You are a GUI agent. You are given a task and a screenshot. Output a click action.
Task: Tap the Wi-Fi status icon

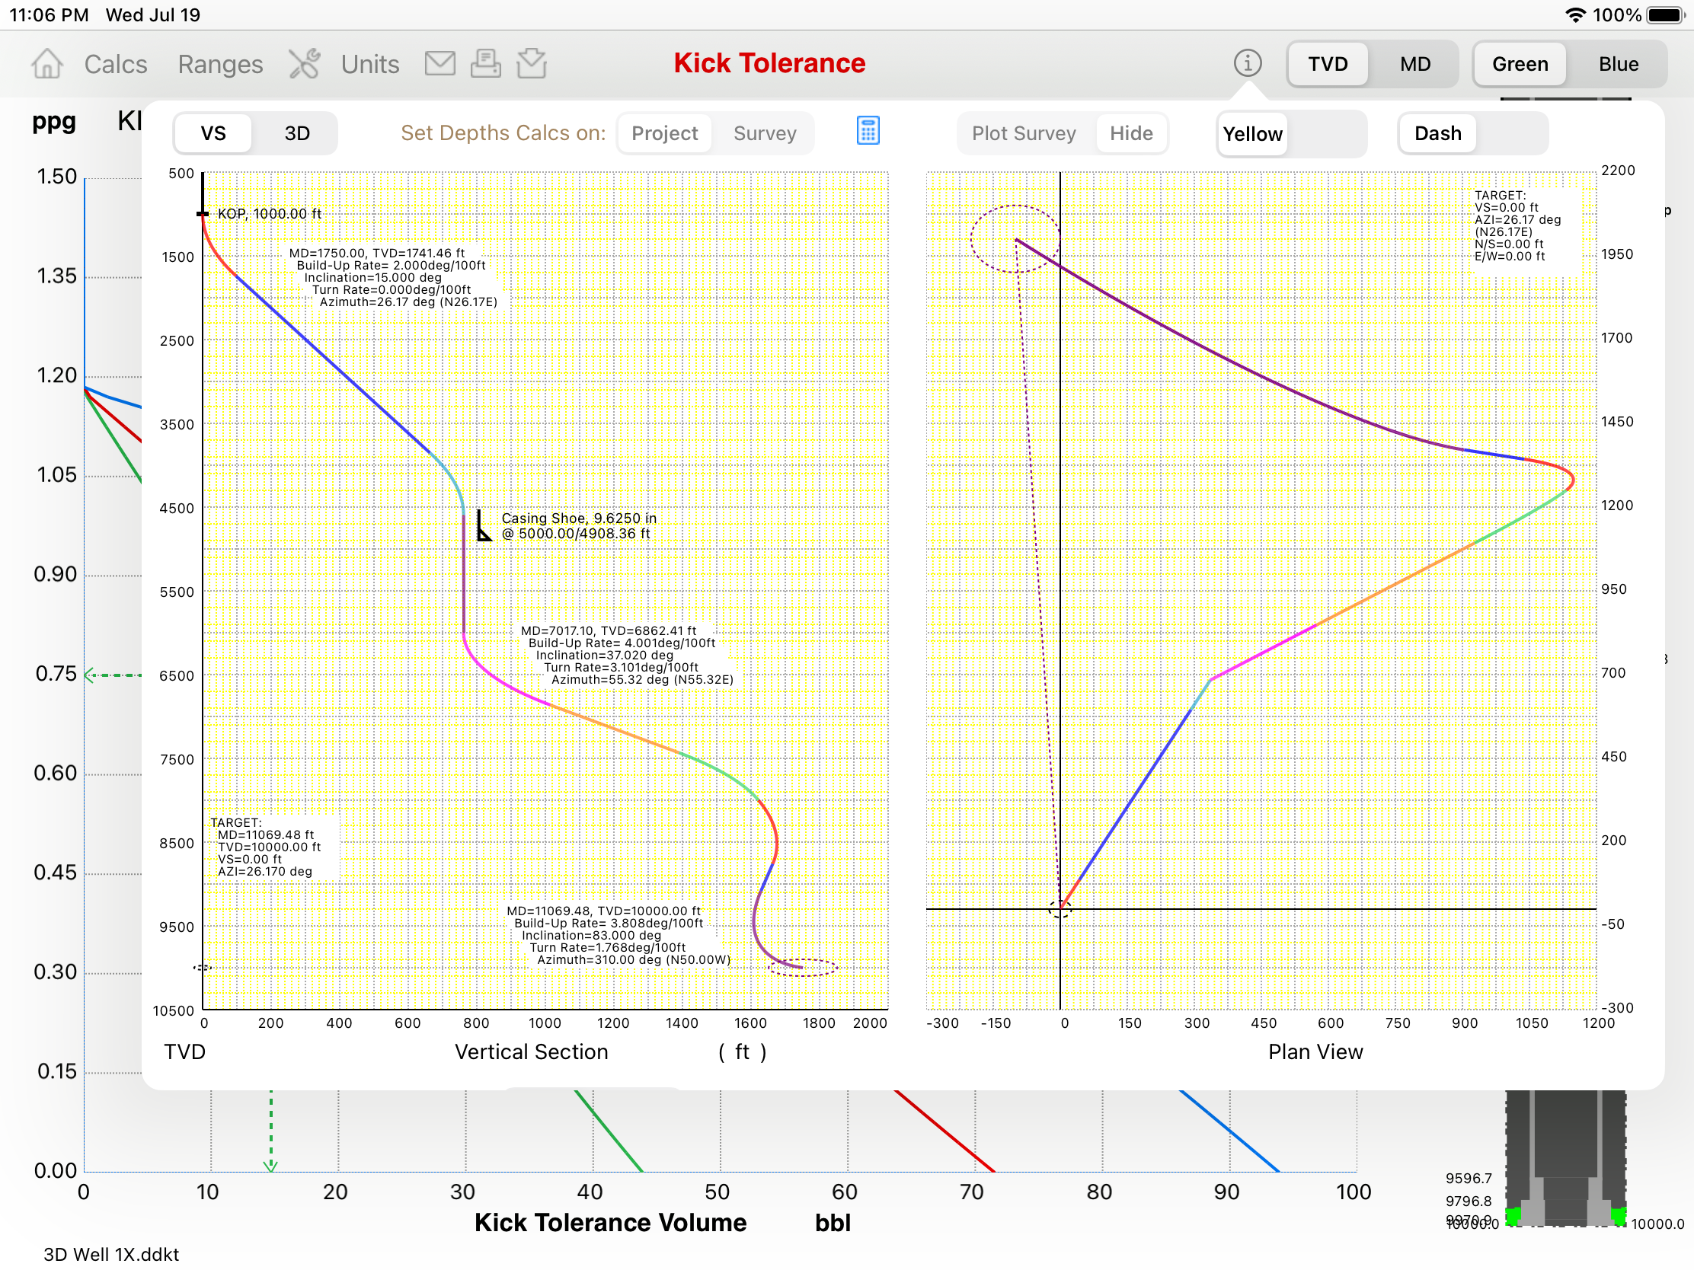(x=1574, y=15)
